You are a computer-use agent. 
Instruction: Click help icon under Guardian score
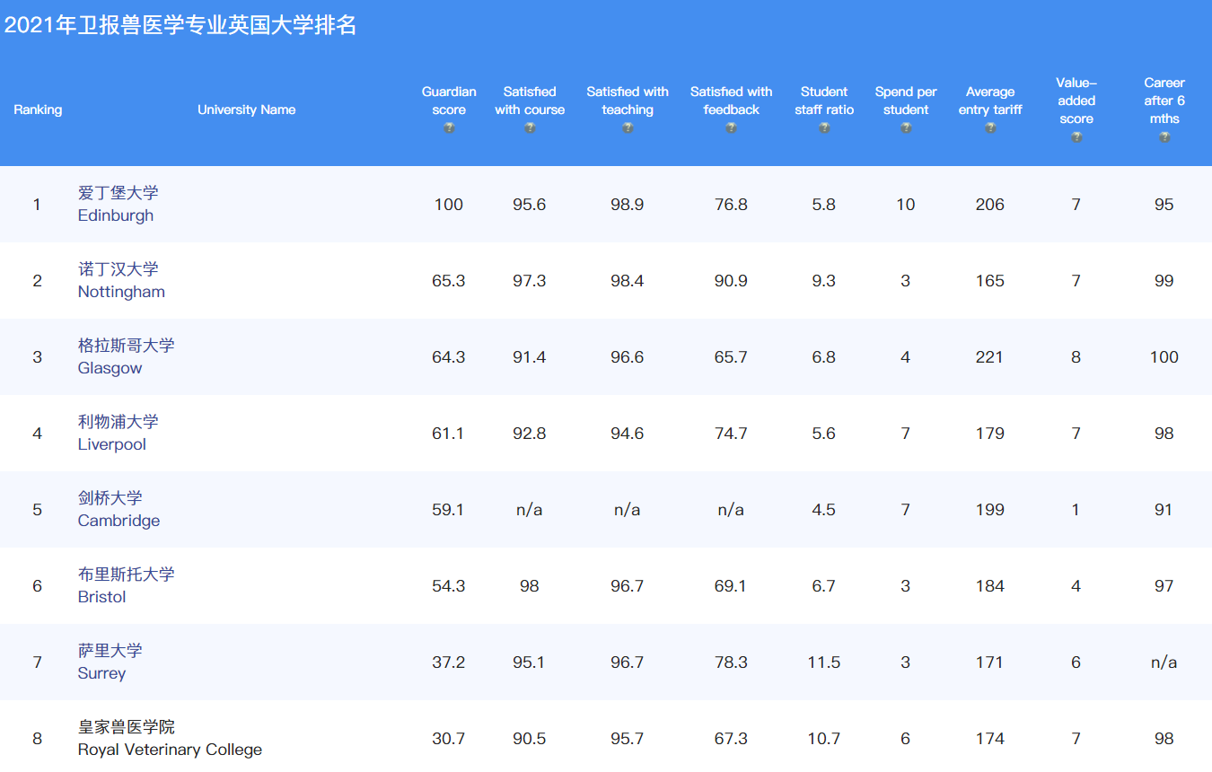pyautogui.click(x=449, y=128)
